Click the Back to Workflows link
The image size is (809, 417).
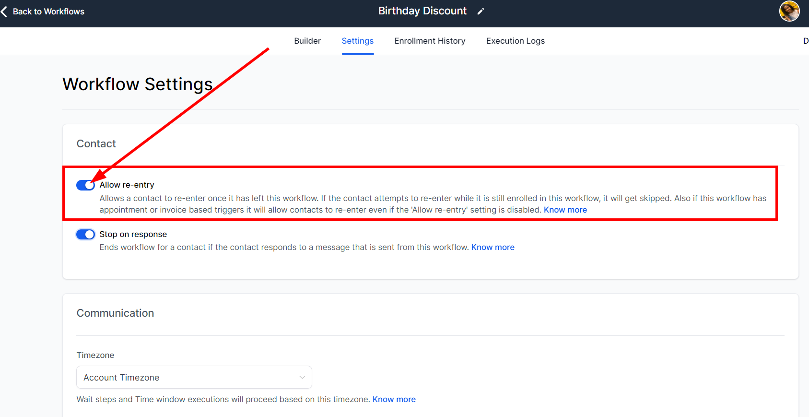click(x=48, y=12)
